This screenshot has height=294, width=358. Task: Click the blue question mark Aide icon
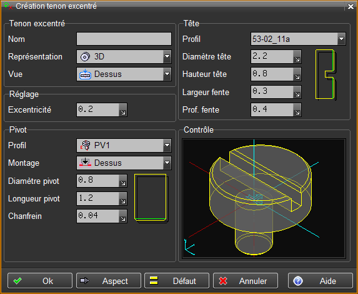tap(298, 281)
